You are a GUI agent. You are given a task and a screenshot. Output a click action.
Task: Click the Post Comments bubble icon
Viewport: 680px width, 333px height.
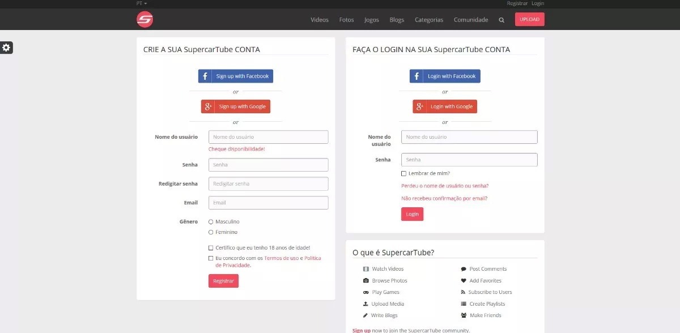[464, 269]
